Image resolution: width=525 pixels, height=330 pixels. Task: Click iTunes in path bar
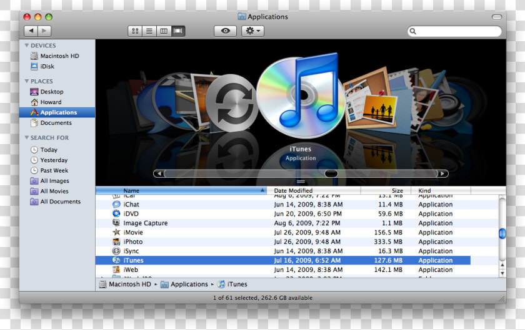point(232,284)
